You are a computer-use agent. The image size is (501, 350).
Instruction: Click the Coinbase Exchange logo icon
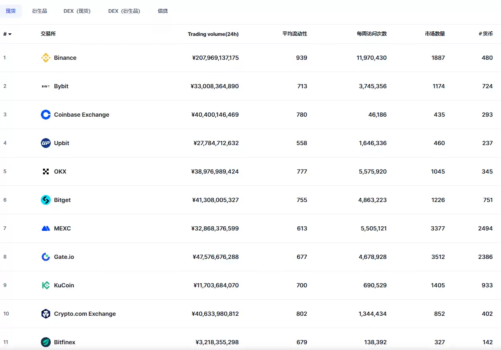(x=46, y=115)
